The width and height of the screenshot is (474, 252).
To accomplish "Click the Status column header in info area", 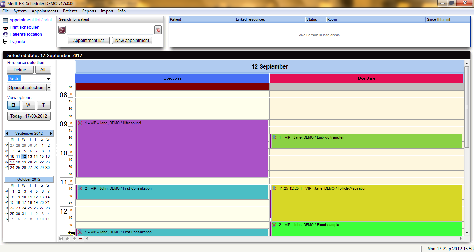I will click(x=315, y=19).
